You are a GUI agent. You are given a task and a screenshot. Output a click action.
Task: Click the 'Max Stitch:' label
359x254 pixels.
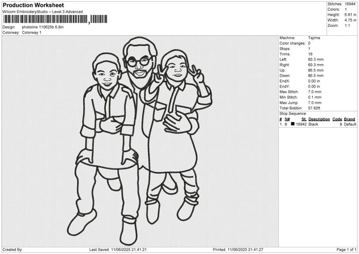pyautogui.click(x=289, y=92)
